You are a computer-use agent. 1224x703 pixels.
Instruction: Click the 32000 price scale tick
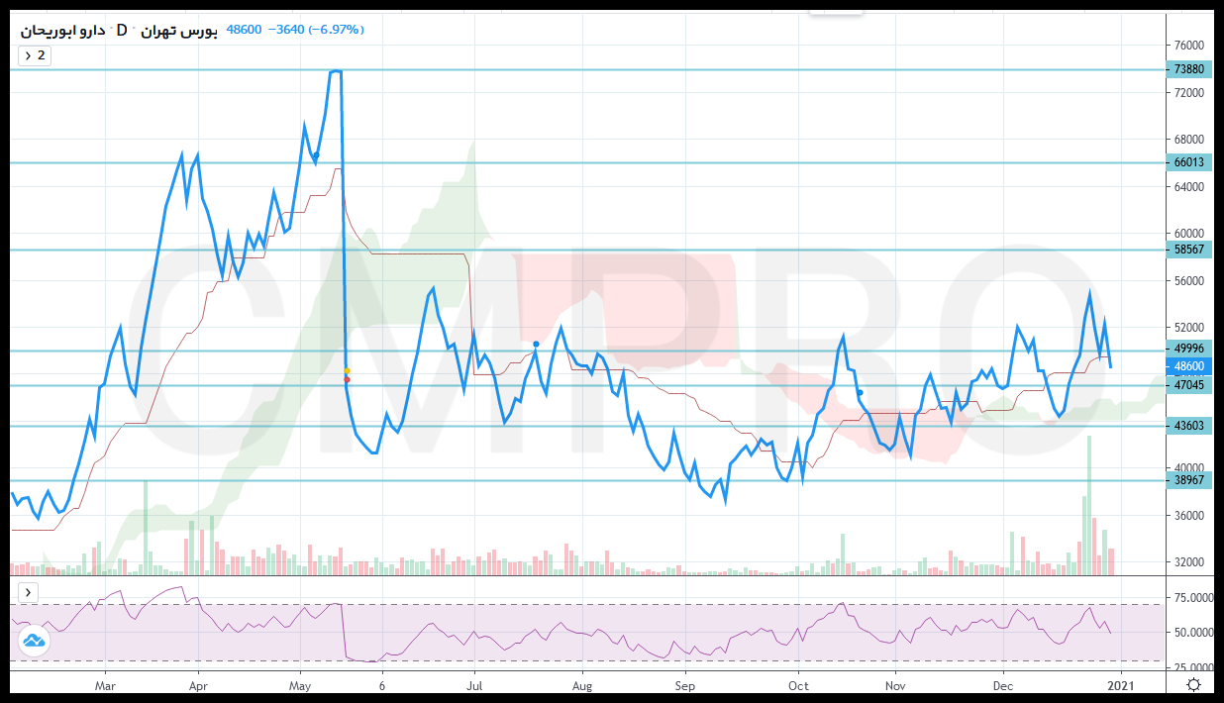(1188, 562)
